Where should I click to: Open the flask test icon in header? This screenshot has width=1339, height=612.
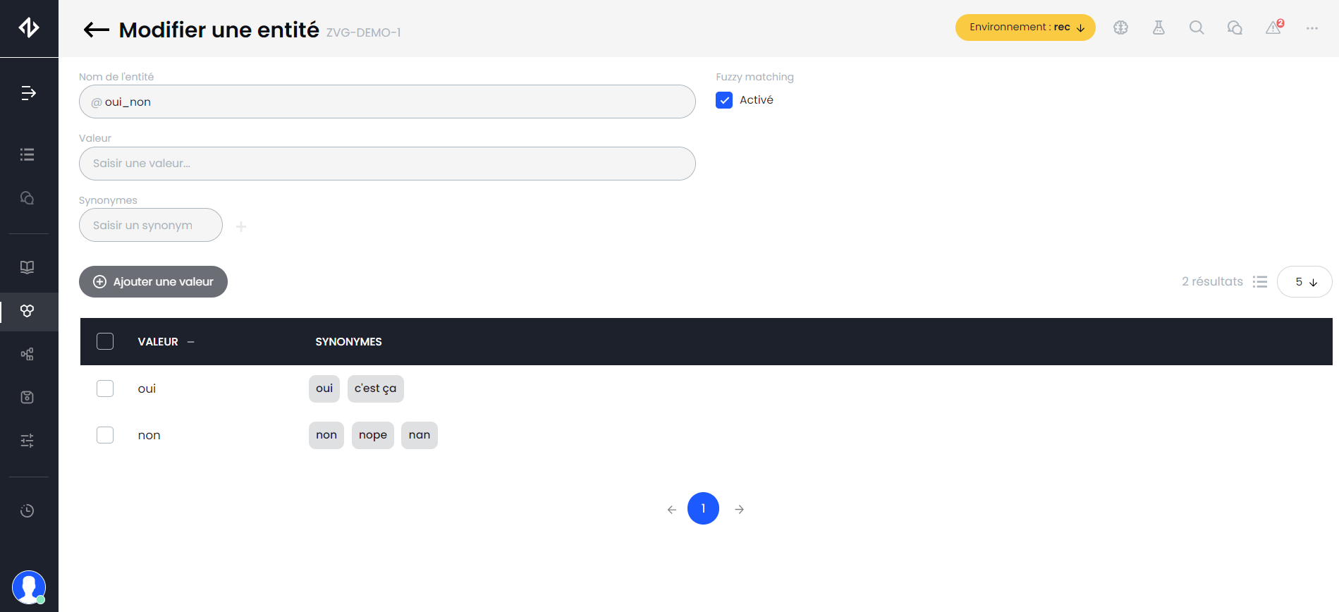point(1158,27)
